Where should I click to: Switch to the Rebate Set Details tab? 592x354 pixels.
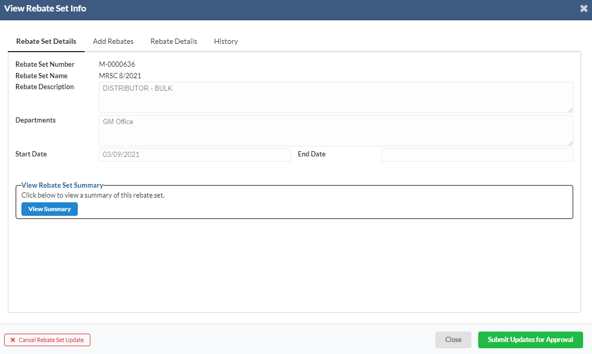tap(46, 42)
